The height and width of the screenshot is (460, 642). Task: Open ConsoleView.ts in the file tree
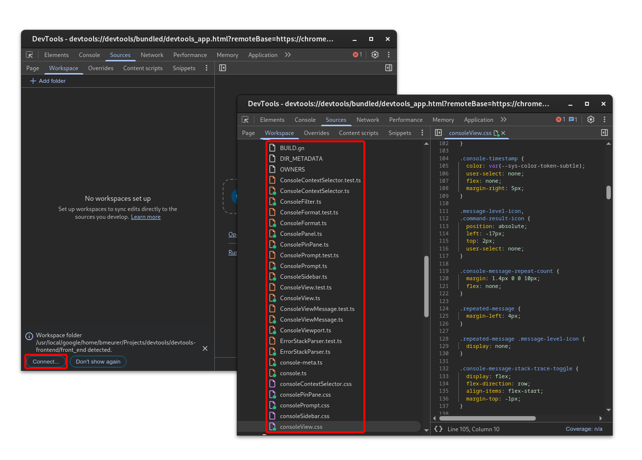300,298
